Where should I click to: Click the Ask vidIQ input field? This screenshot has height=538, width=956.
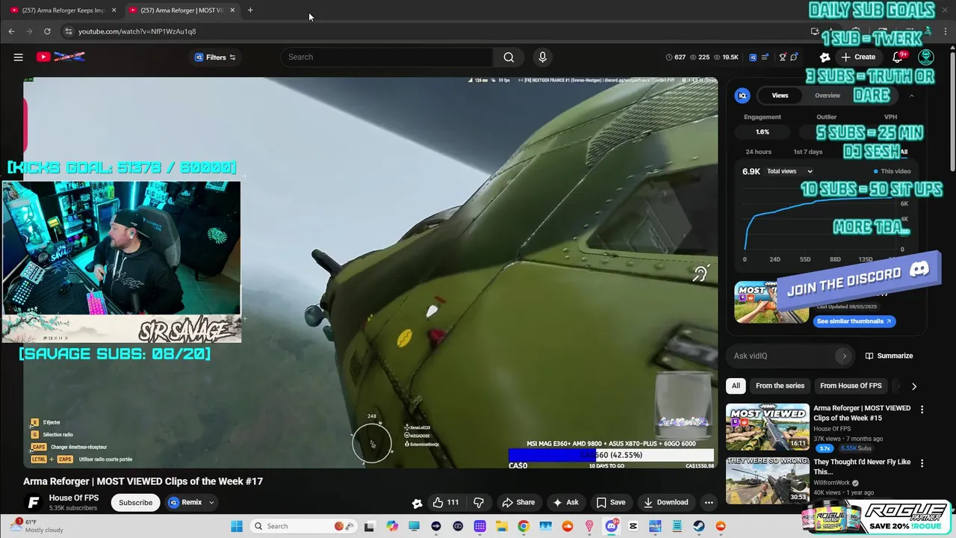click(x=783, y=356)
